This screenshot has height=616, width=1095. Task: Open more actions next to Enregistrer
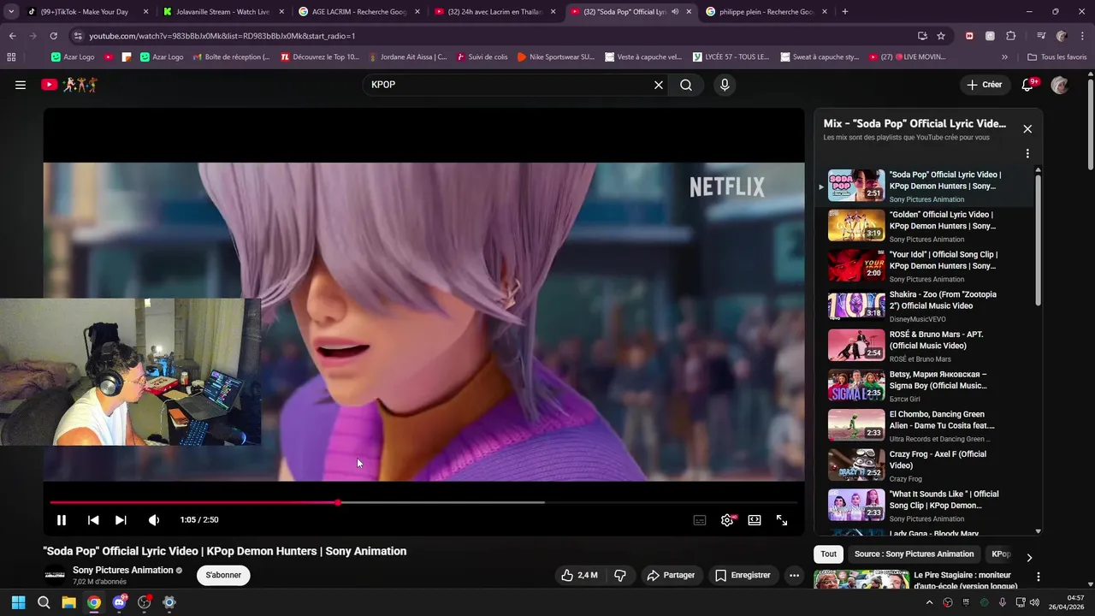[794, 575]
